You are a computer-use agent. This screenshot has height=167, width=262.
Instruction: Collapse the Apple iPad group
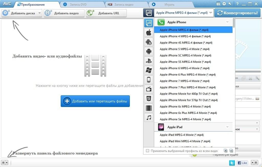pyautogui.click(x=227, y=127)
